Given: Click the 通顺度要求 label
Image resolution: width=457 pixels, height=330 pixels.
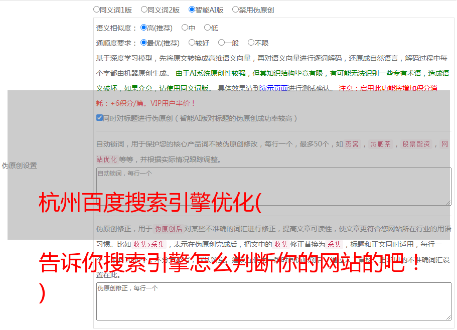Looking at the screenshot, I should tap(116, 44).
